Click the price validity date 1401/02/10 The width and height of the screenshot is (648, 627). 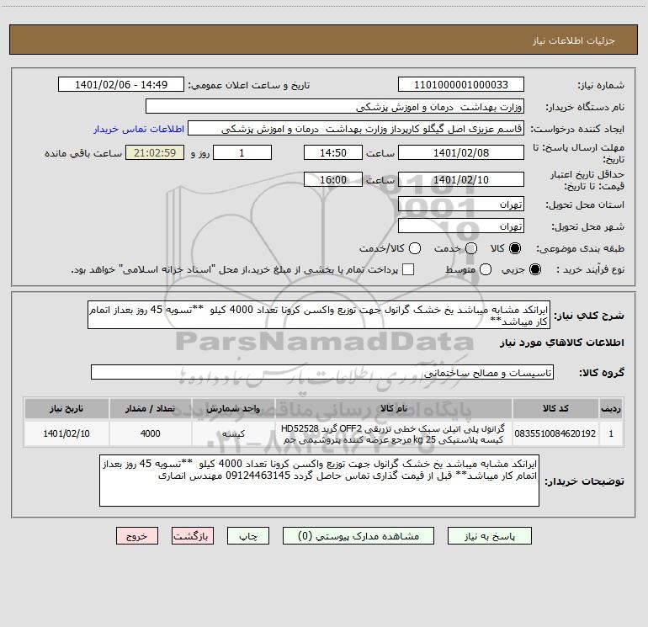point(461,179)
